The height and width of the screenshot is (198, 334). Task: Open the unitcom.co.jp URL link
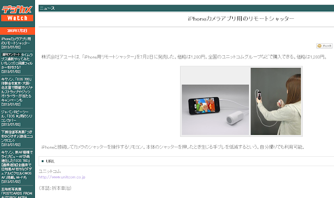[x=62, y=177]
